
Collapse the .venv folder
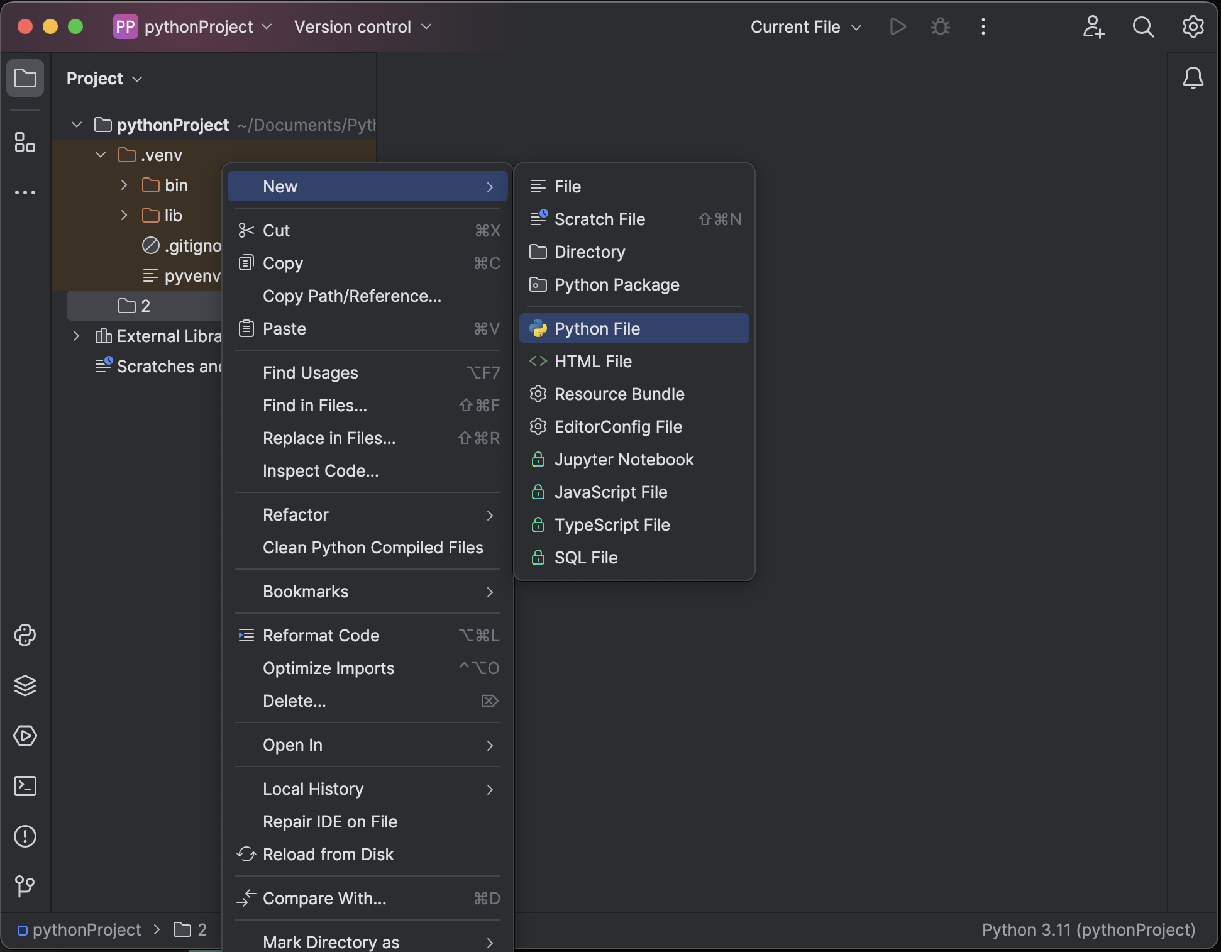coord(101,155)
